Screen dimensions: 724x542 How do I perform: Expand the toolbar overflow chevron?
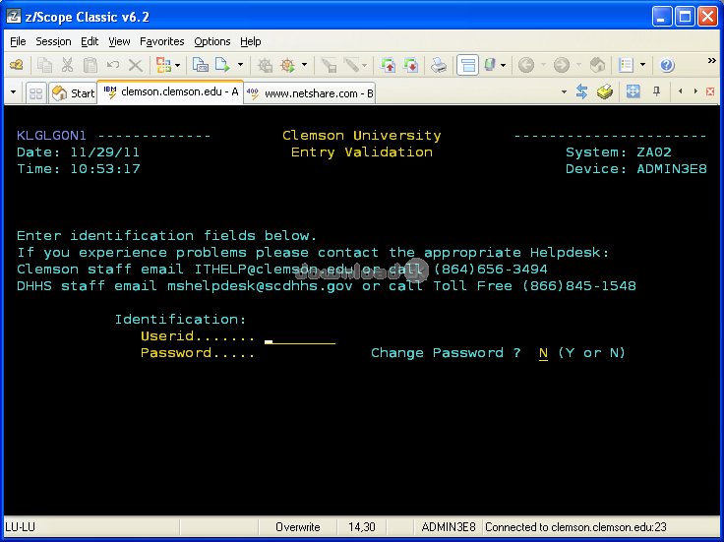click(711, 61)
